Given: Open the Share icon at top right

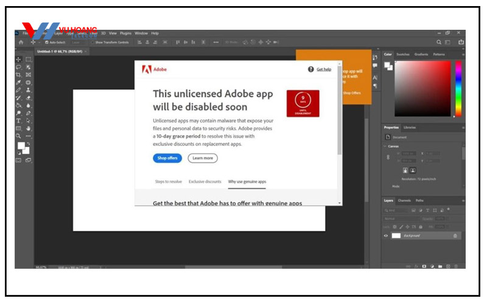Looking at the screenshot, I should (x=461, y=42).
